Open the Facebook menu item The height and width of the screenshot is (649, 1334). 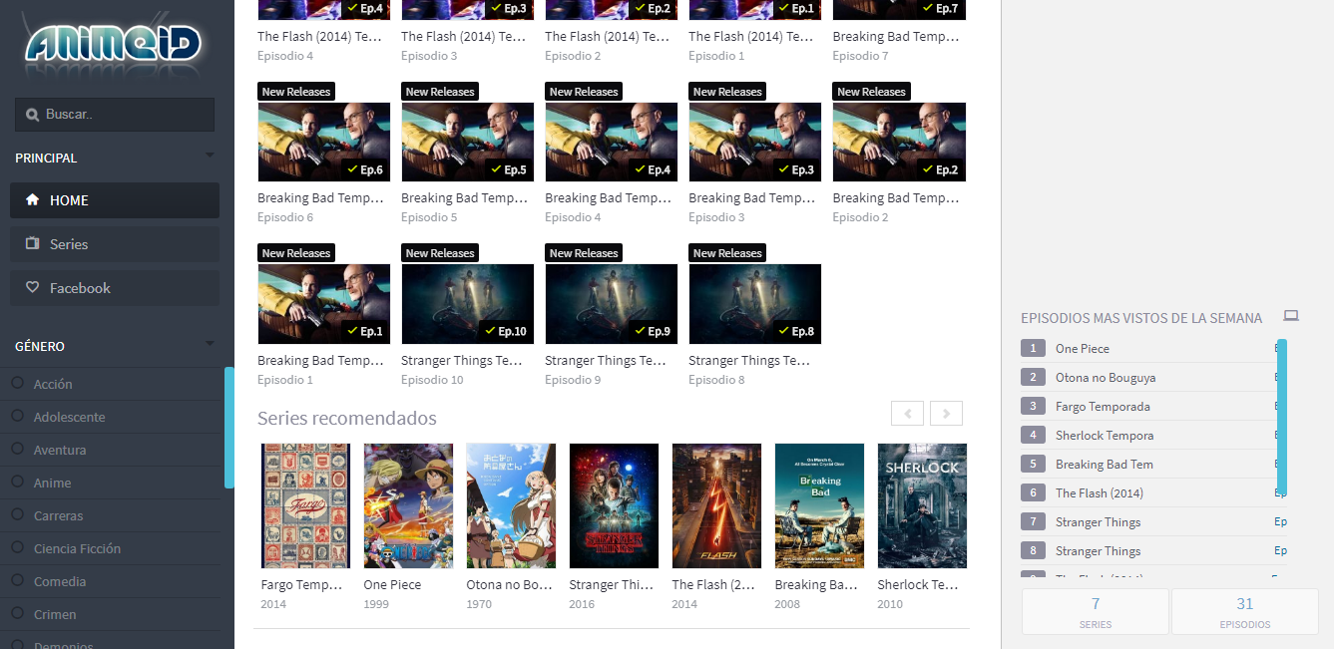pyautogui.click(x=115, y=288)
